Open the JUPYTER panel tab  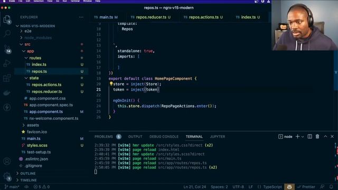tap(217, 137)
